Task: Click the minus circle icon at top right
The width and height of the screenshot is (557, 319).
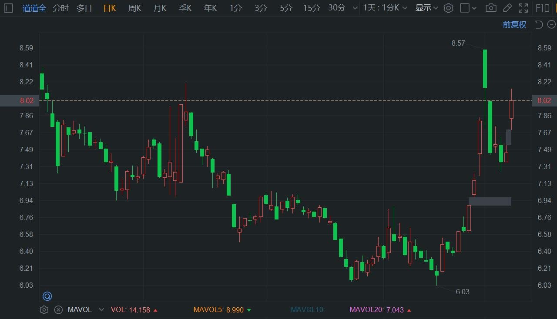Action: click(551, 24)
